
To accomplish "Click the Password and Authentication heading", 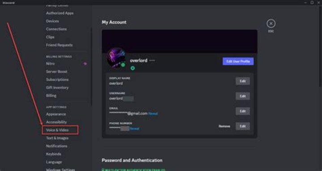I will pos(132,160).
